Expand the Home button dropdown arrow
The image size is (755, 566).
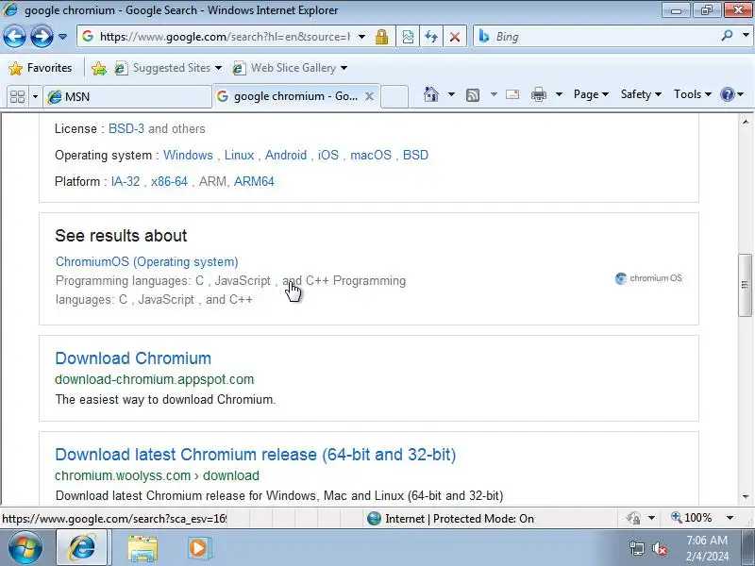point(451,94)
